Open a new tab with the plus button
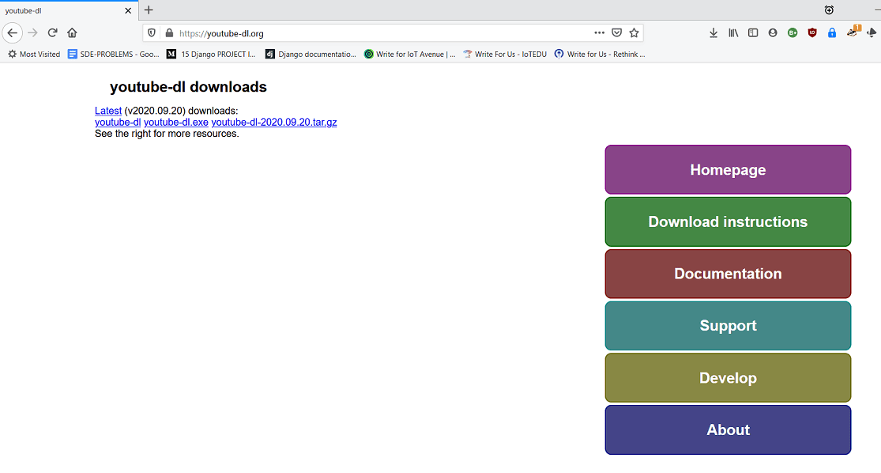 point(149,9)
